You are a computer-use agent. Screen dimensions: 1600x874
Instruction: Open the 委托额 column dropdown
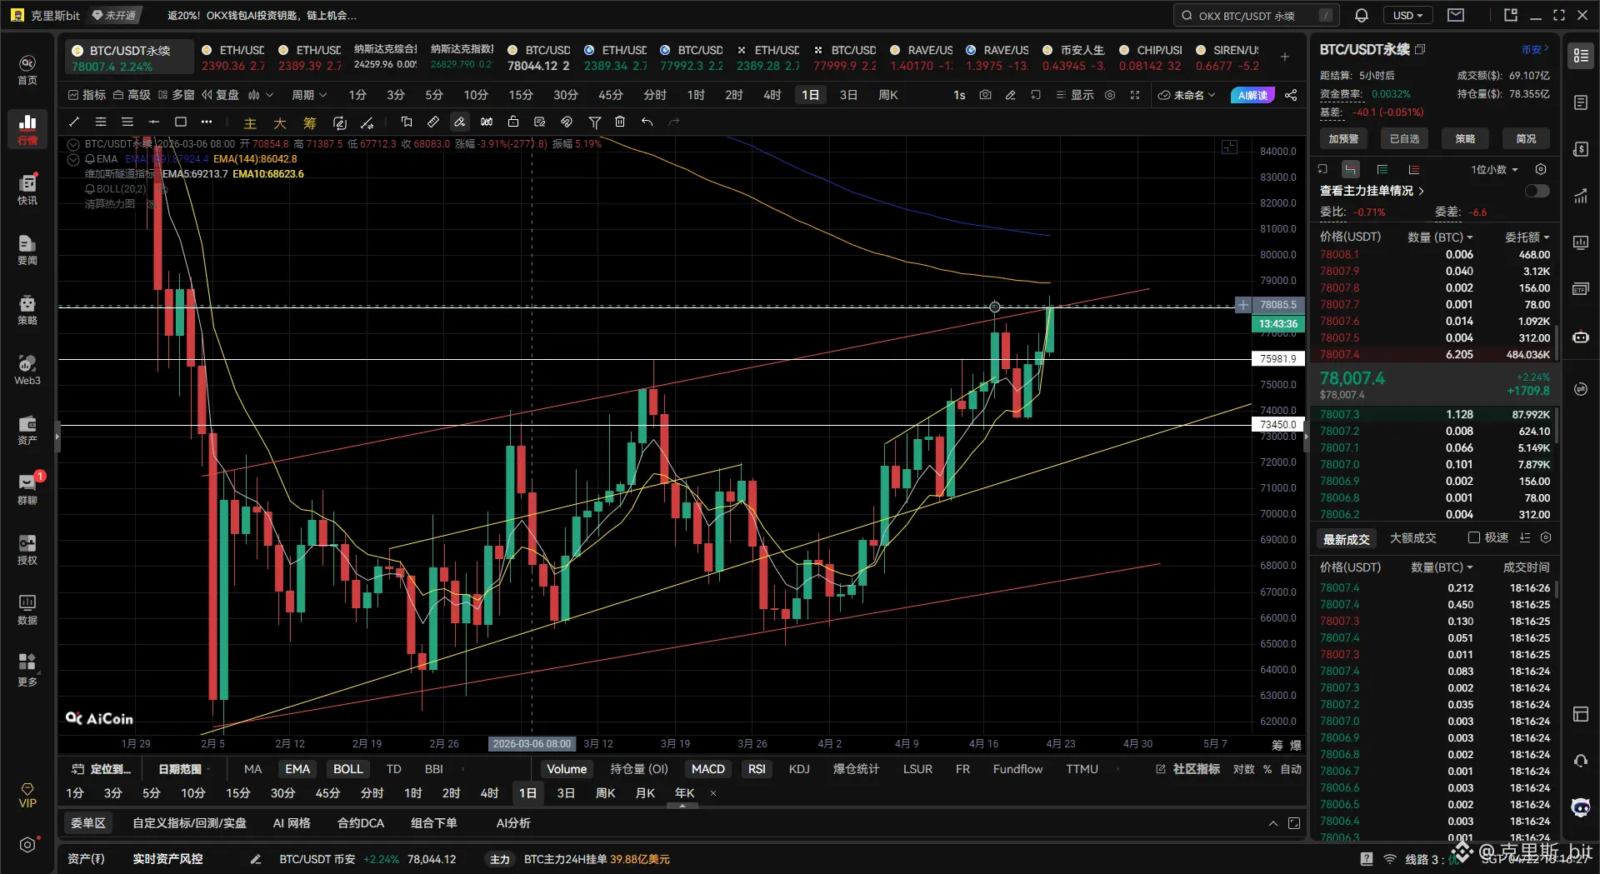tap(1527, 237)
